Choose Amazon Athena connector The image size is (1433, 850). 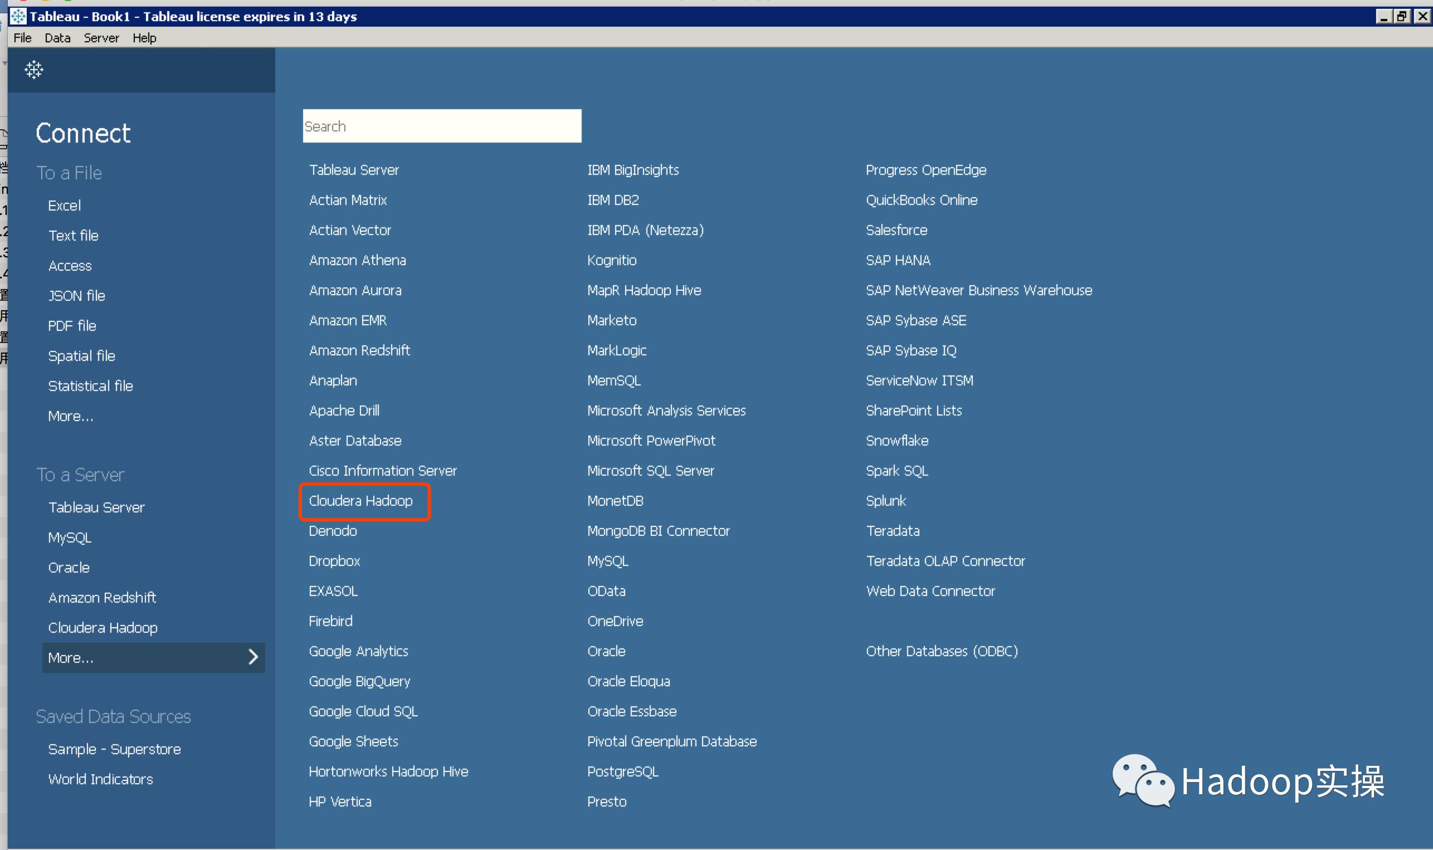click(x=357, y=261)
